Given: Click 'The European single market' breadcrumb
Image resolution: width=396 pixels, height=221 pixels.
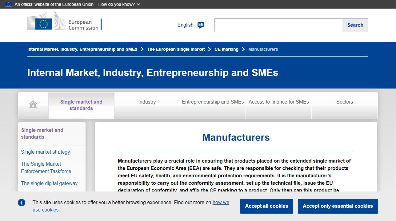Looking at the screenshot, I should tap(176, 49).
